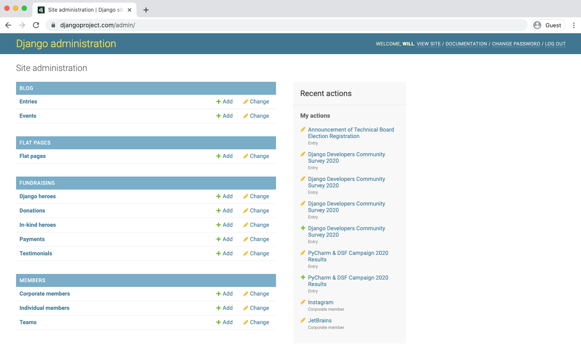Viewport: 581px width, 354px height.
Task: Click the pencil icon to change Events
Action: pyautogui.click(x=246, y=116)
